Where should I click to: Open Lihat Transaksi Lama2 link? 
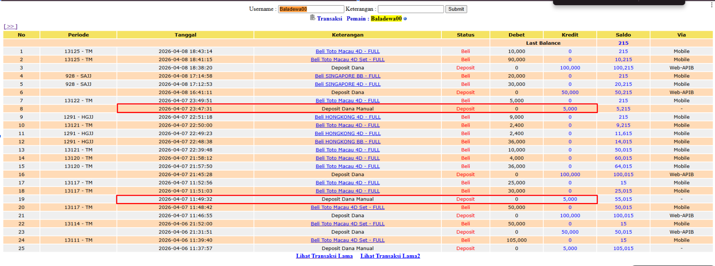tap(390, 256)
